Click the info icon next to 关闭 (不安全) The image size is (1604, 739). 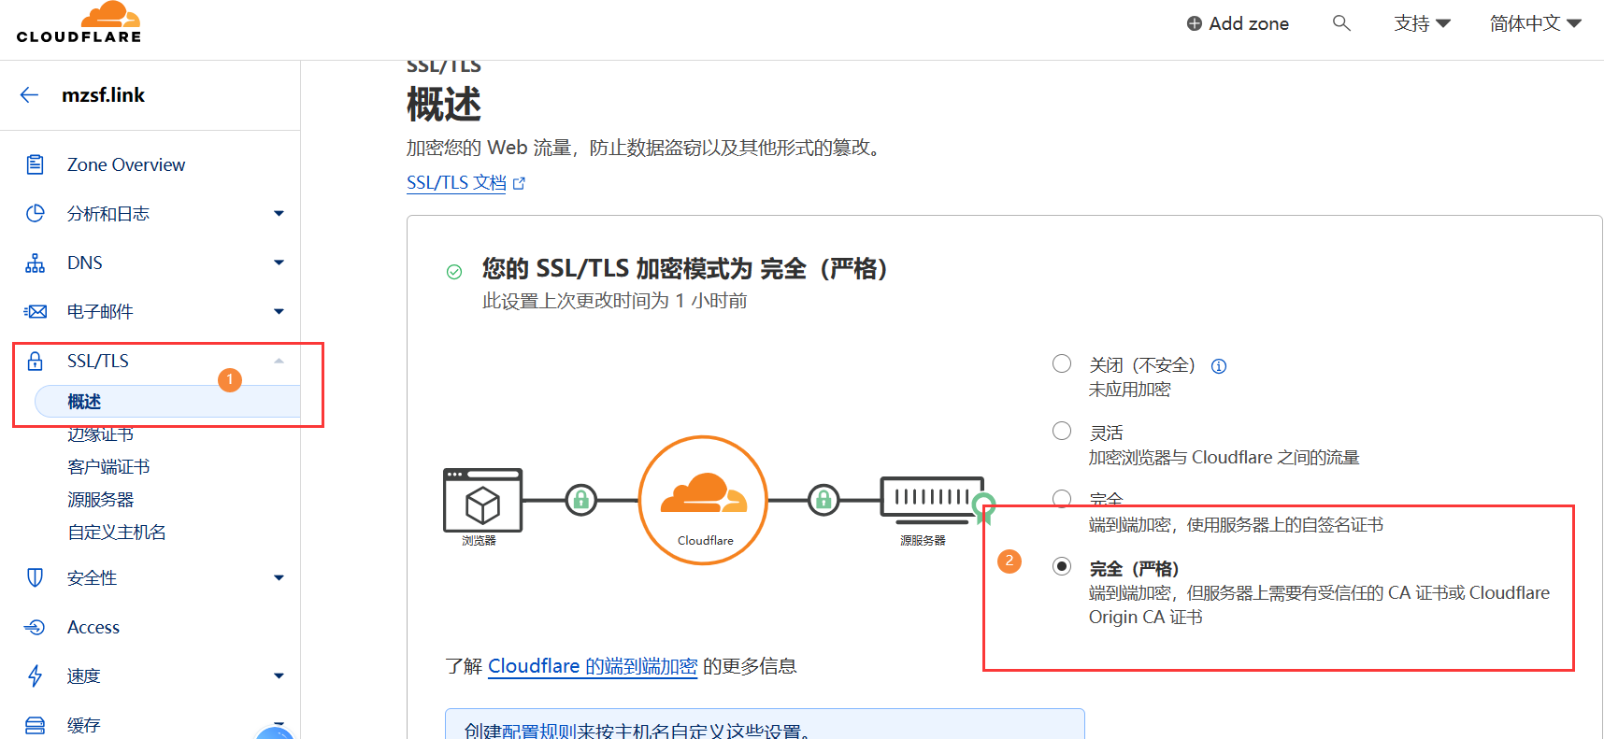1219,366
